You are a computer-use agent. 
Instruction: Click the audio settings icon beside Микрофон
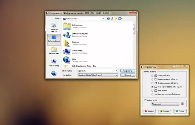183,104
